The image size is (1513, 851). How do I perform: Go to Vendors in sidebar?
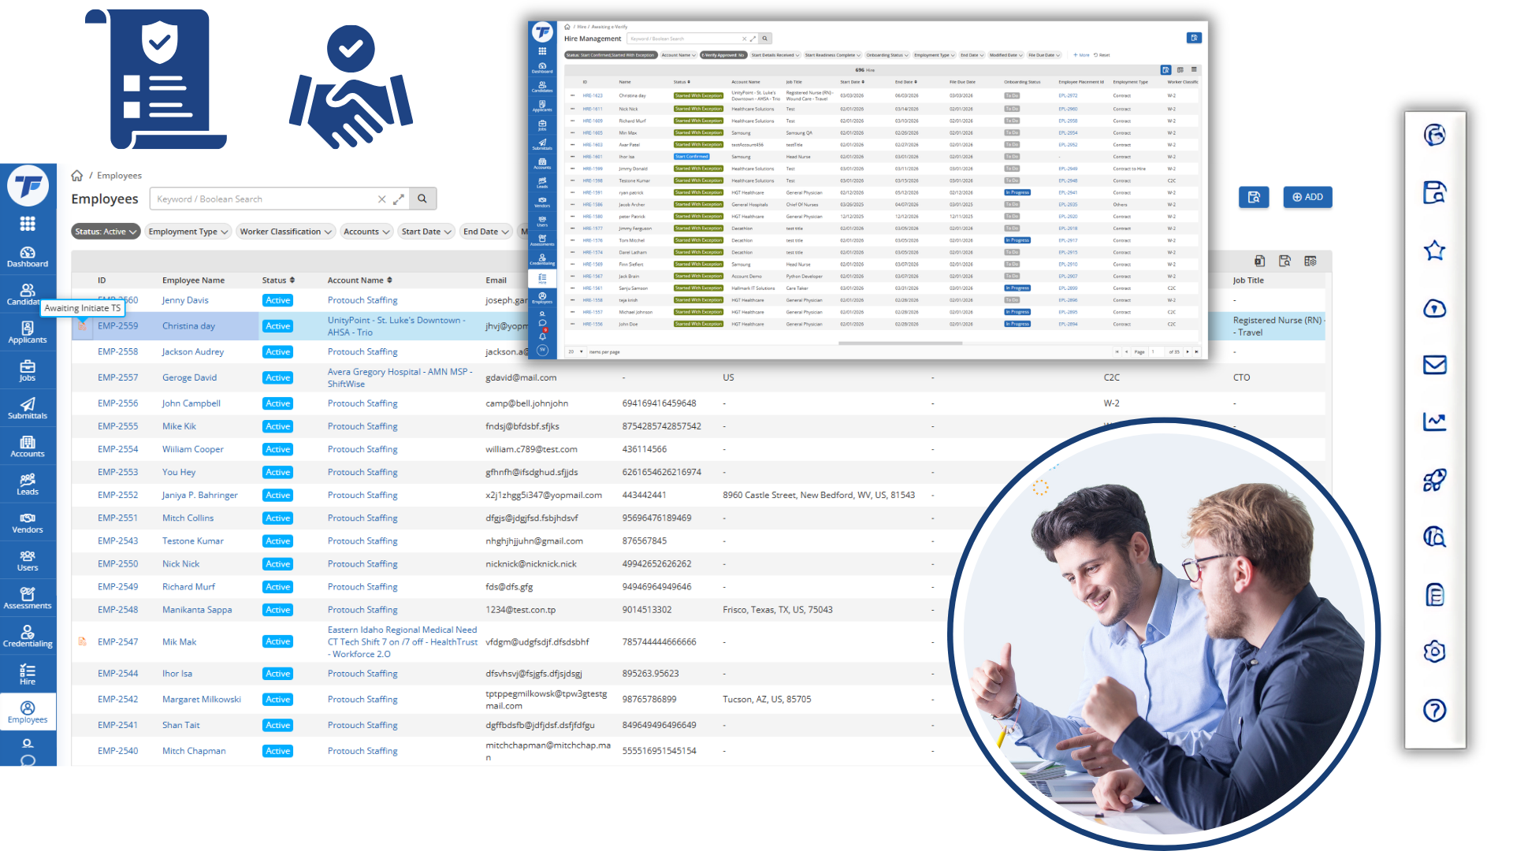point(28,522)
